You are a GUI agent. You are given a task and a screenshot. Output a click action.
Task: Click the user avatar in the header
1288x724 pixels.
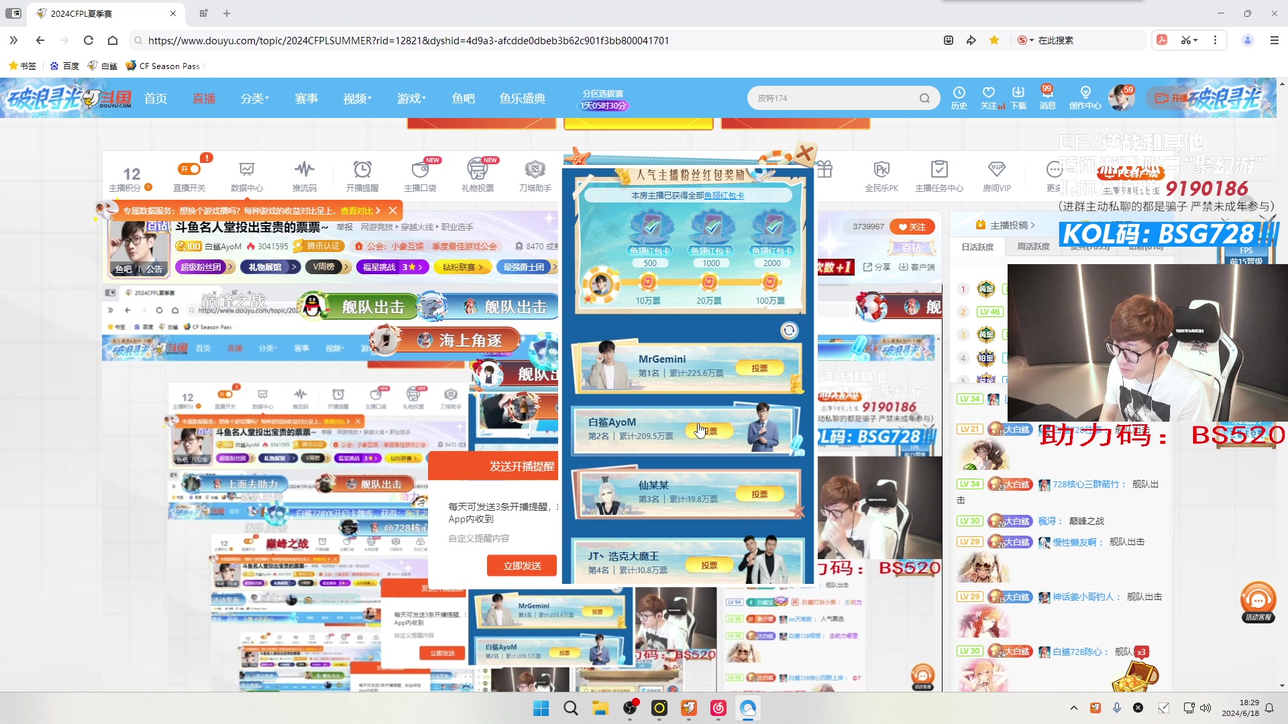click(x=1121, y=98)
